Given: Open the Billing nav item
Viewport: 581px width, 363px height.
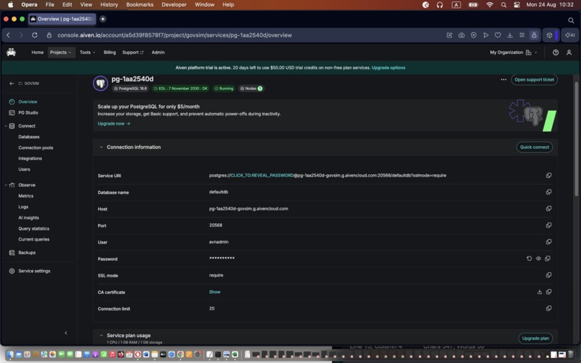Looking at the screenshot, I should (x=110, y=53).
